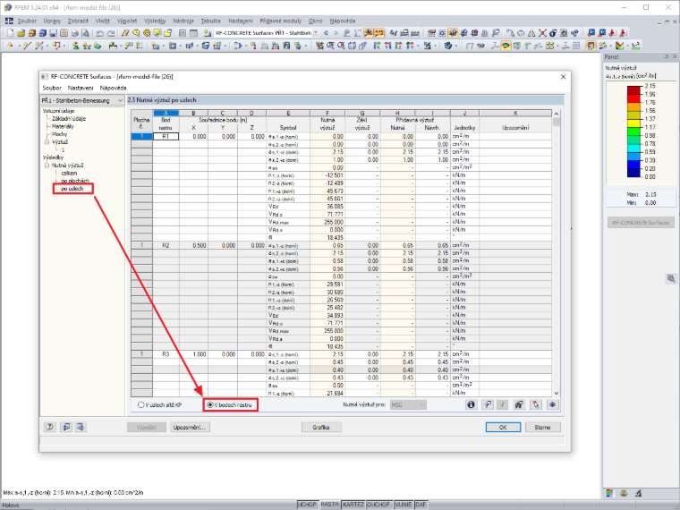Toggle OUCHOP in the status bar
This screenshot has width=680, height=510.
coord(378,505)
